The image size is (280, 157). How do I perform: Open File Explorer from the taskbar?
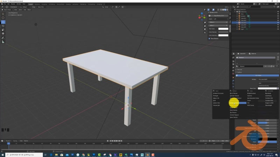click(56, 155)
